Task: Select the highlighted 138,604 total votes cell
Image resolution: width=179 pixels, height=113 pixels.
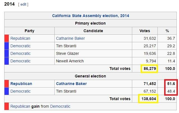Action: coord(148,99)
